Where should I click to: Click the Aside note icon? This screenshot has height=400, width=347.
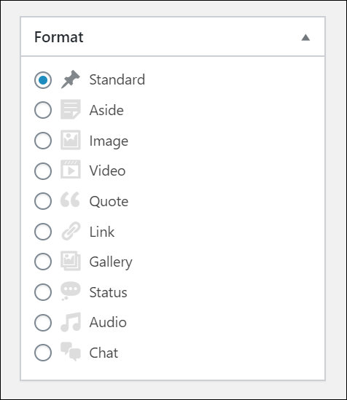[71, 109]
